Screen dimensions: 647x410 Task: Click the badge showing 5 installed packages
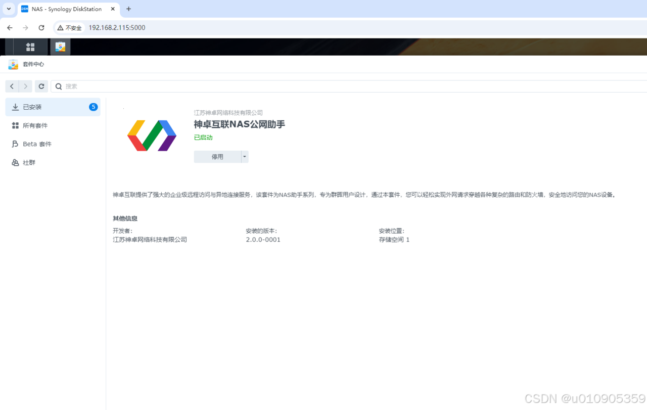click(93, 107)
